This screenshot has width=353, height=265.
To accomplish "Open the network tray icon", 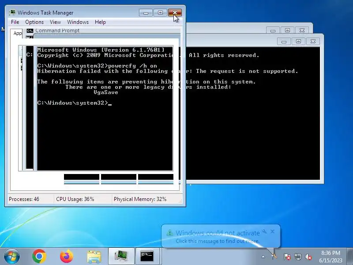I will pyautogui.click(x=298, y=257).
